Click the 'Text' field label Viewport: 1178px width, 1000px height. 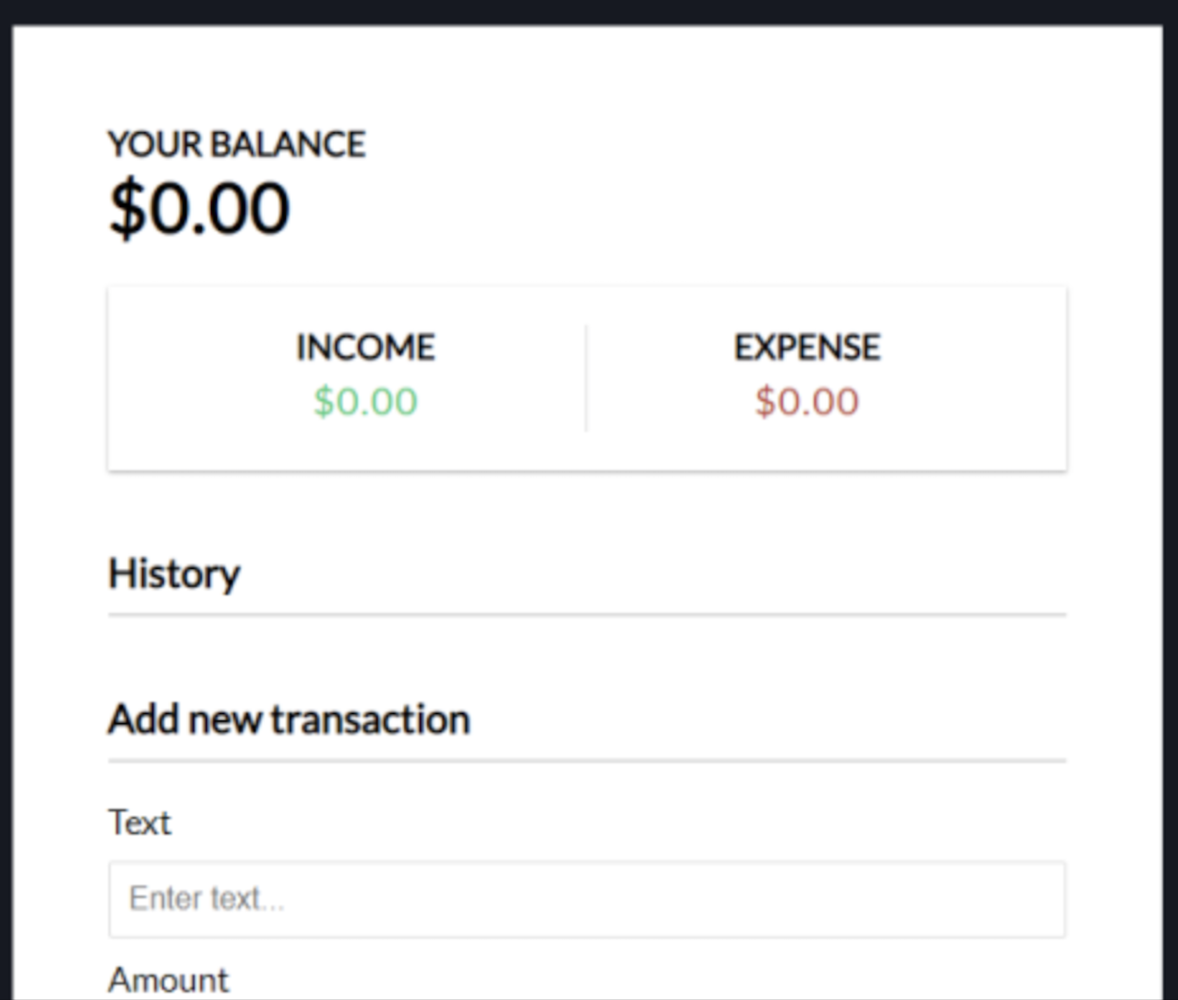pyautogui.click(x=140, y=822)
